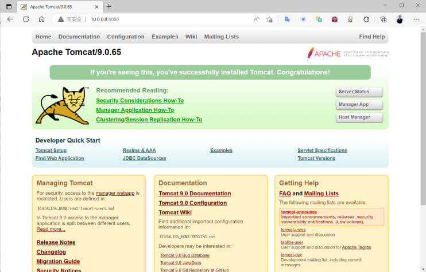Open browser home page icon
This screenshot has height=272, width=426.
(x=41, y=19)
